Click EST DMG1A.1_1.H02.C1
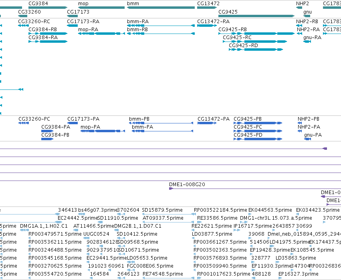The width and height of the screenshot is (341, 280). click(x=44, y=226)
